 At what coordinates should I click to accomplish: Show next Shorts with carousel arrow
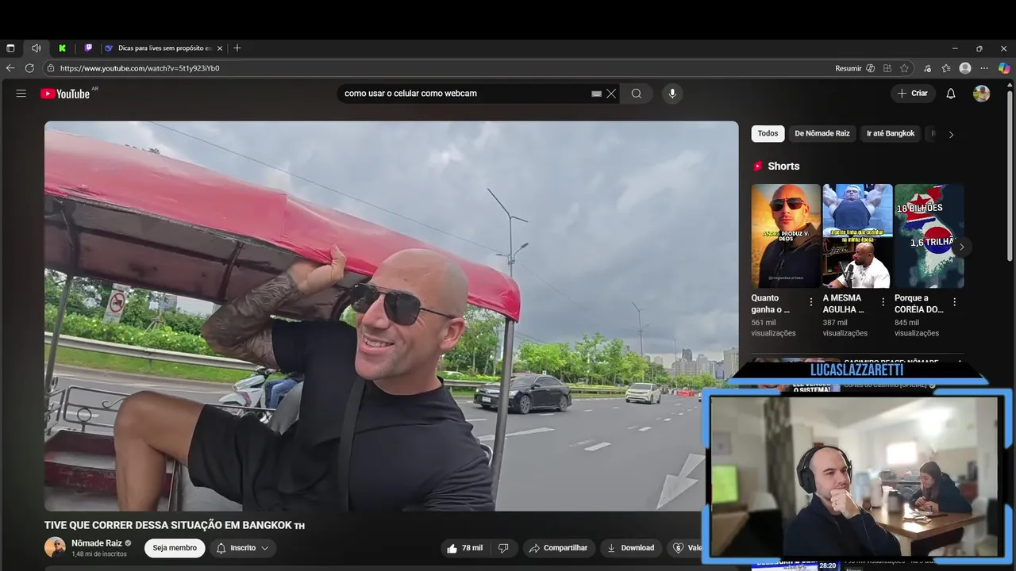[x=961, y=247]
